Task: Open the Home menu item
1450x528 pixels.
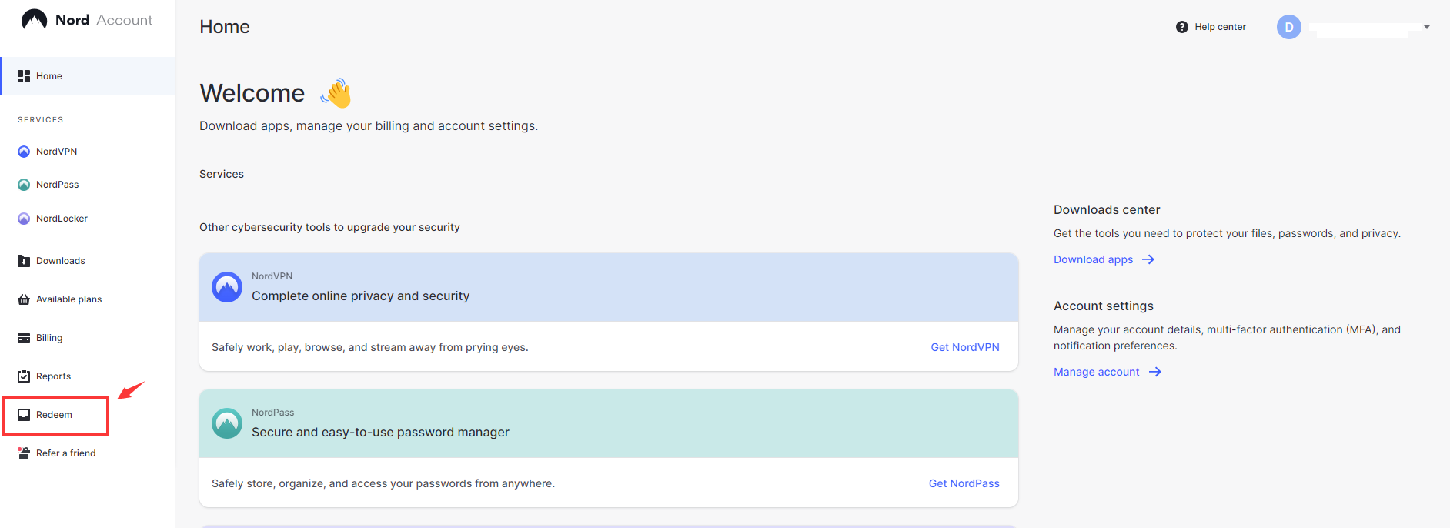Action: click(x=89, y=76)
